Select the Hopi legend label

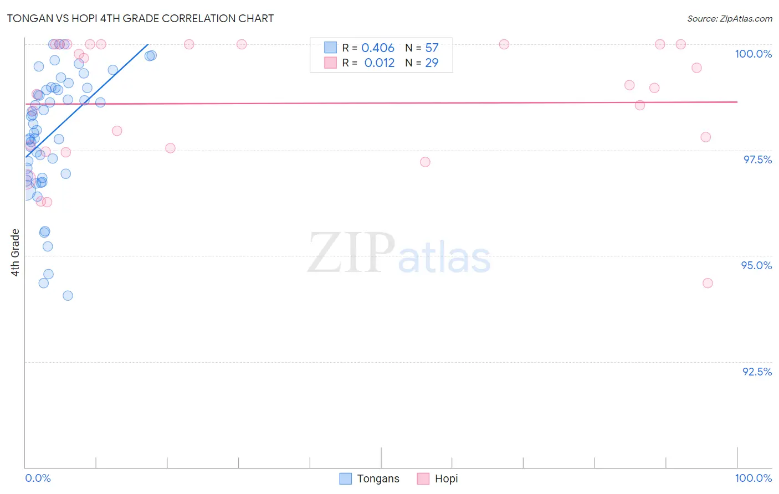pos(447,478)
